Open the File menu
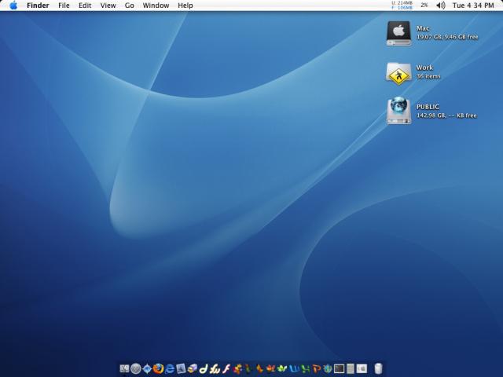Image resolution: width=503 pixels, height=377 pixels. pyautogui.click(x=64, y=5)
